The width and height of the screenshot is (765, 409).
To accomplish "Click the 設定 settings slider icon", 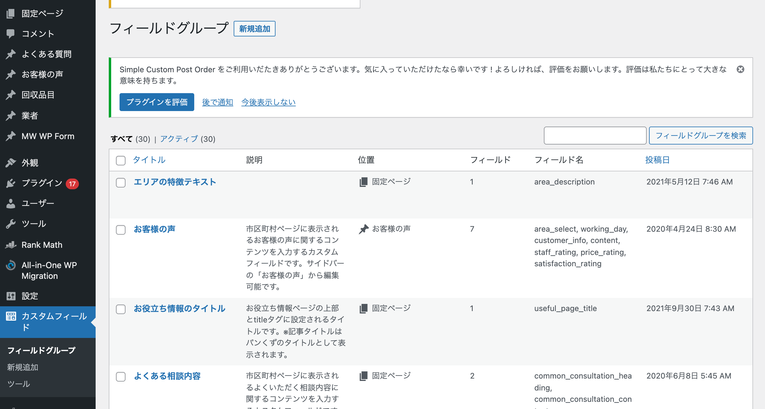I will (x=10, y=296).
